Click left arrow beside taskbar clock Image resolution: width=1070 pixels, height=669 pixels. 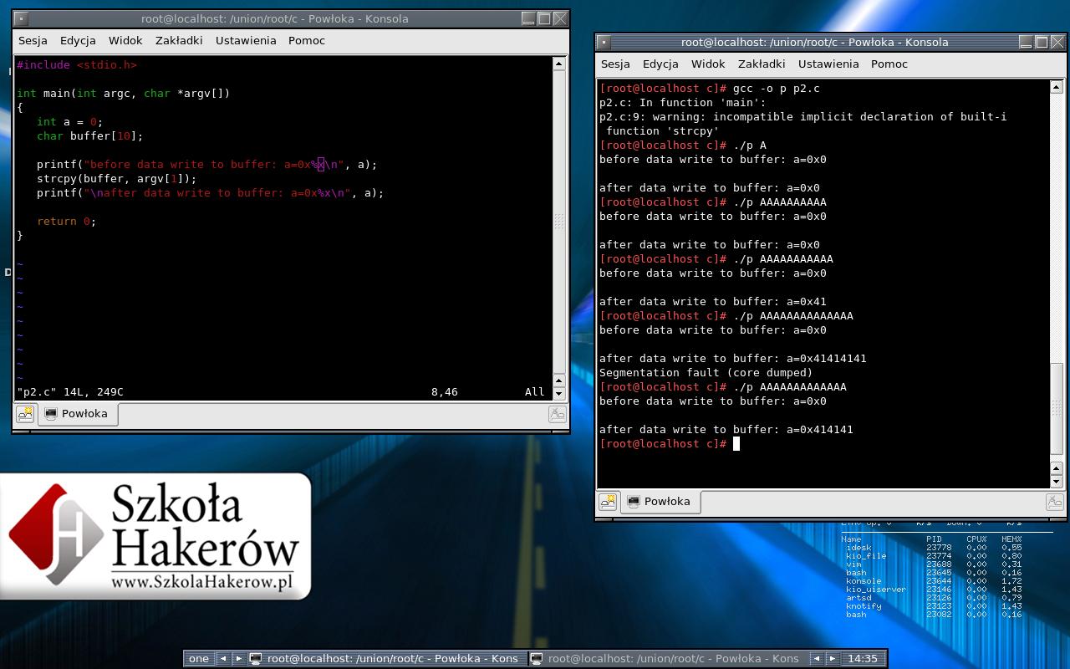pos(817,658)
